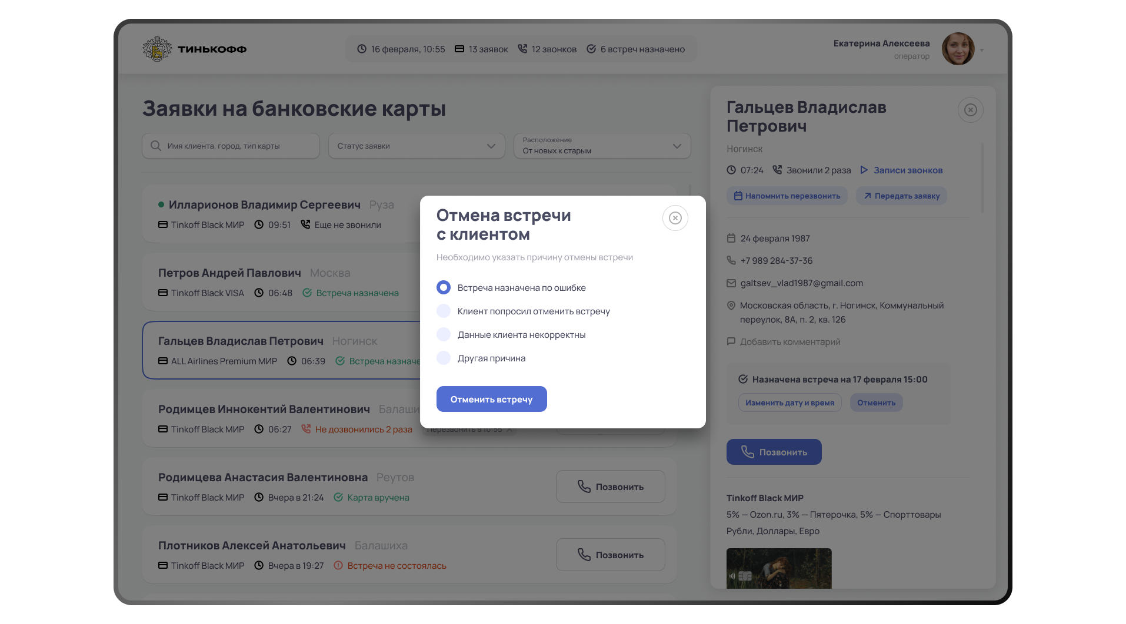The height and width of the screenshot is (624, 1126).
Task: Click 'Передать заявку' transfer button
Action: 901,196
